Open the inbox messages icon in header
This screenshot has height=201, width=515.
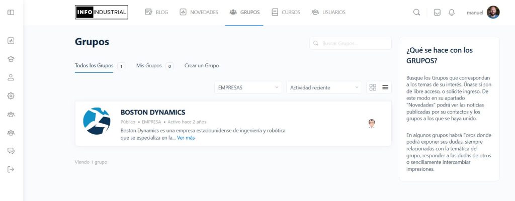(437, 13)
